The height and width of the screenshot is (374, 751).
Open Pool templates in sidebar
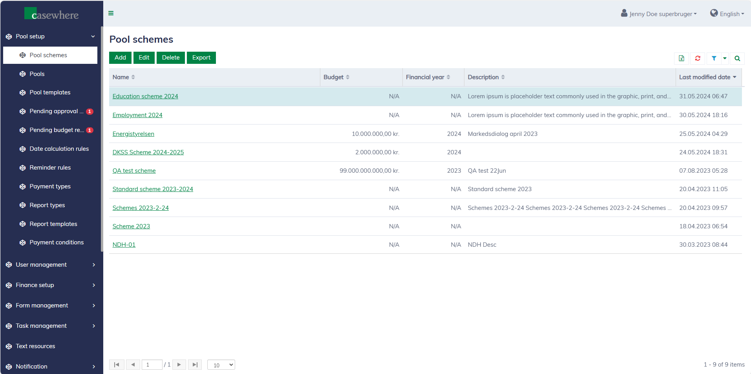(x=50, y=92)
